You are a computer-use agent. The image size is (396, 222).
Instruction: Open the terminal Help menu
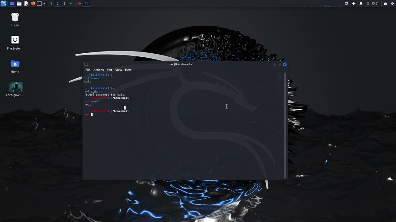pyautogui.click(x=128, y=70)
